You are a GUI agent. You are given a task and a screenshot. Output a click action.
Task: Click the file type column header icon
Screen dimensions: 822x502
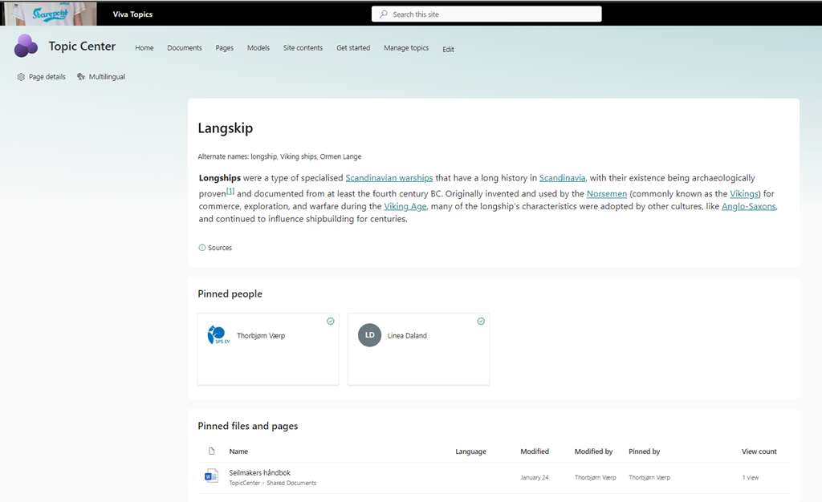tap(212, 451)
